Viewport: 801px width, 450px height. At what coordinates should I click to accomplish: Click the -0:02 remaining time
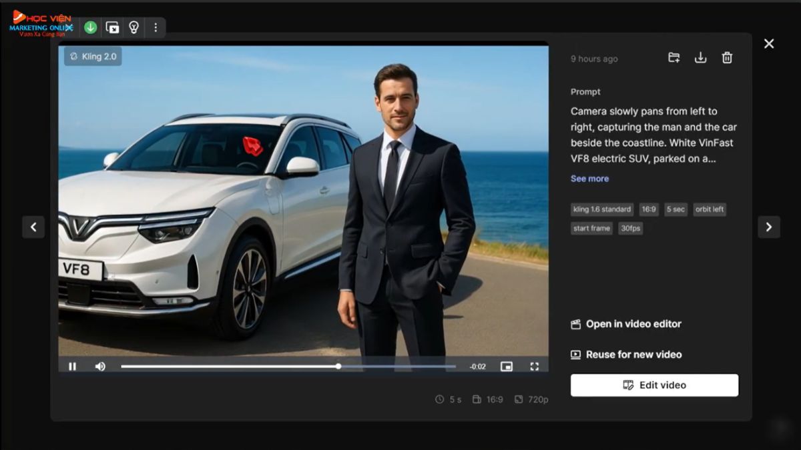[477, 367]
